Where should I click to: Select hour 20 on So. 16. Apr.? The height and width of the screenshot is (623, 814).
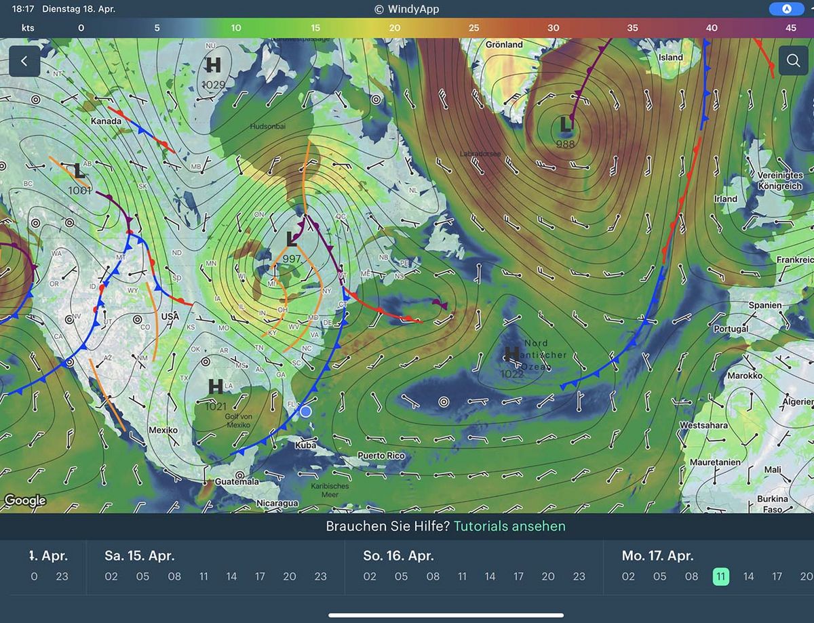pyautogui.click(x=548, y=577)
